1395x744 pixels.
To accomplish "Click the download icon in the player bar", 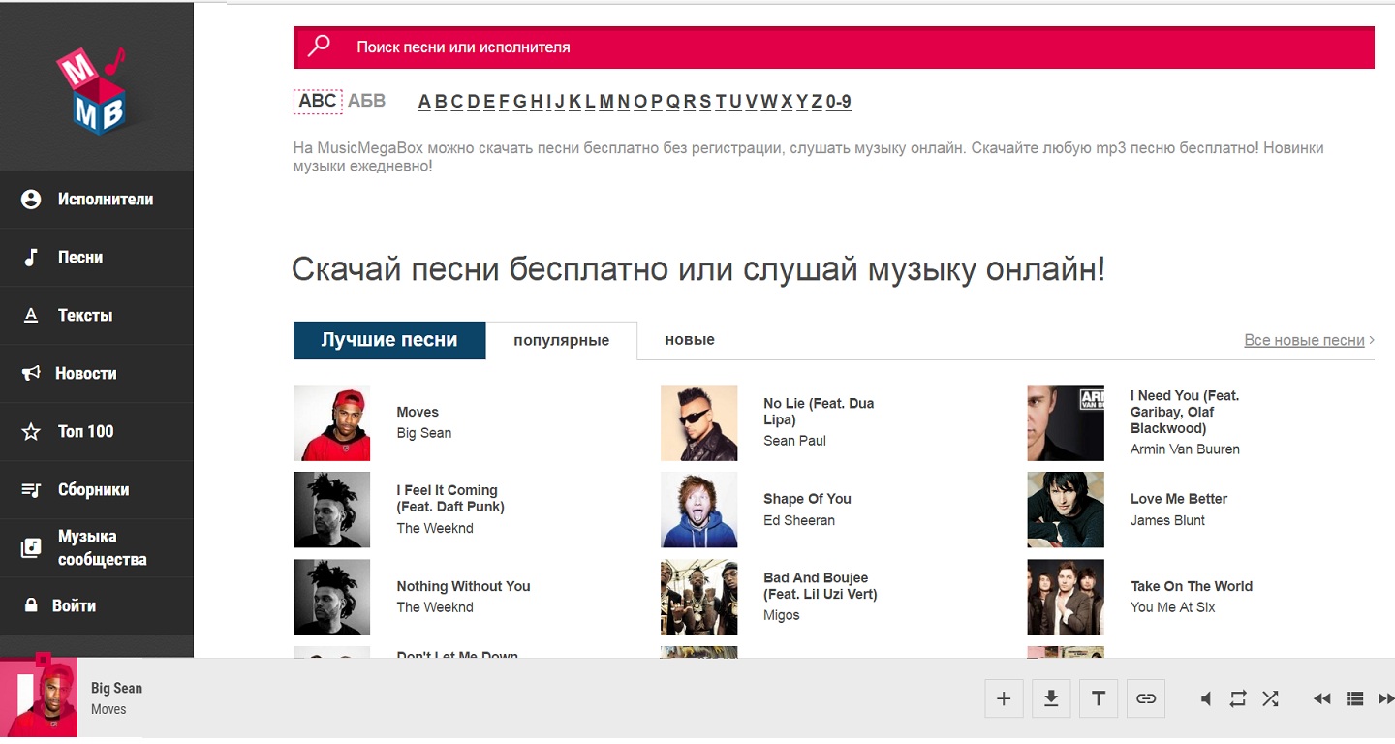I will (x=1051, y=698).
